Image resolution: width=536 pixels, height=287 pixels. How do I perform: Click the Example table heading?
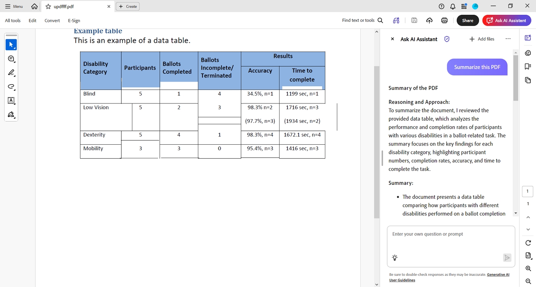point(98,31)
